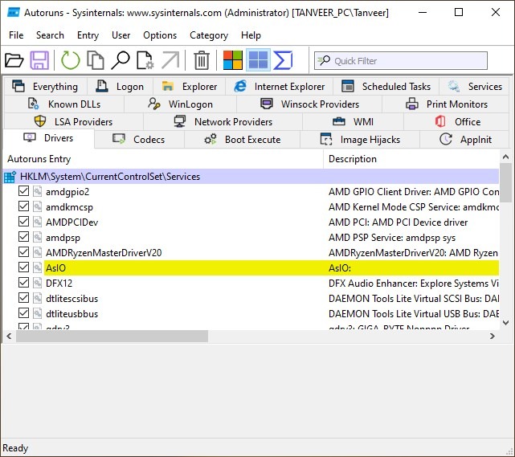Screen dimensions: 515x457
Task: Open the Entry menu
Action: point(88,35)
